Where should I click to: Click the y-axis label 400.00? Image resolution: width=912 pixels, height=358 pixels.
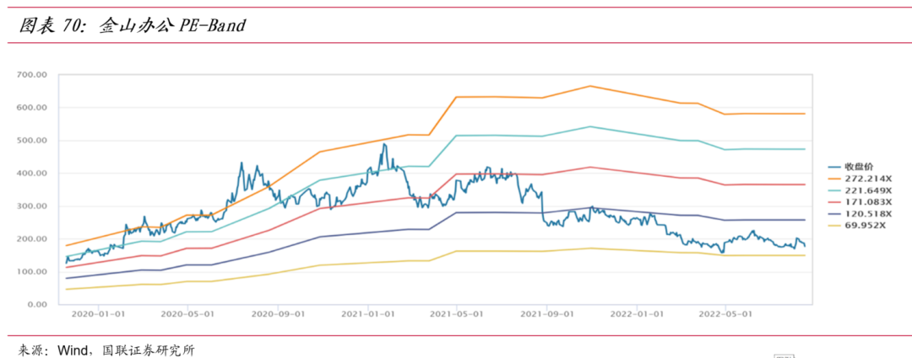33,174
